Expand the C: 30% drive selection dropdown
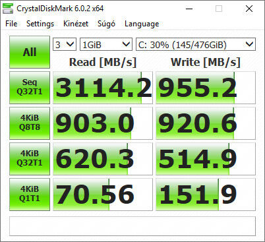 click(x=196, y=44)
